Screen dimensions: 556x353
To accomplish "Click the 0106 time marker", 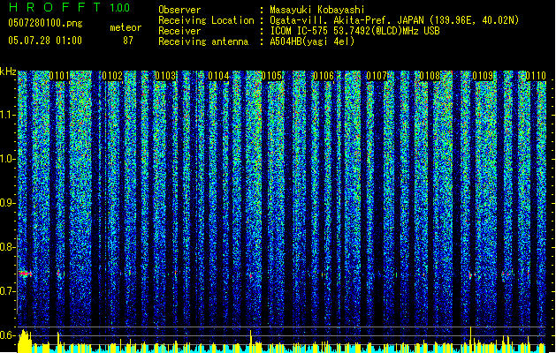I will (324, 76).
